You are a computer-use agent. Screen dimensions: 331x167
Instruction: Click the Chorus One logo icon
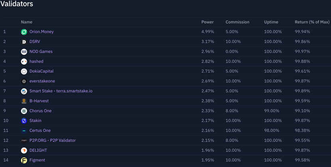[24, 111]
